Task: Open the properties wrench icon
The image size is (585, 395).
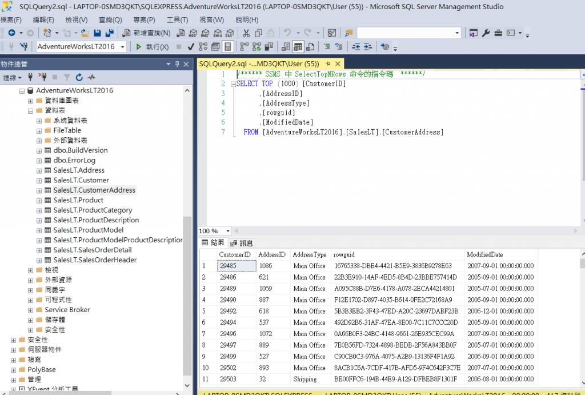Action: coord(486,33)
